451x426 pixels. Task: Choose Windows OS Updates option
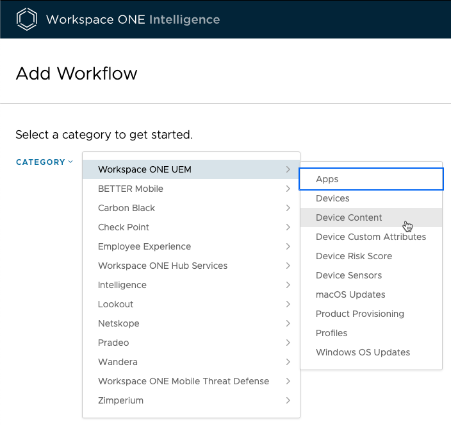tap(363, 352)
